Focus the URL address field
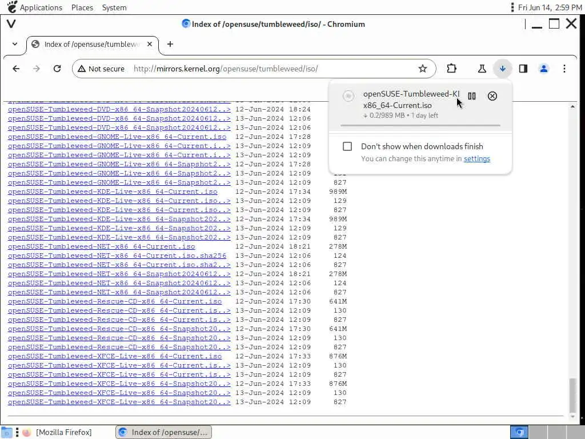The width and height of the screenshot is (585, 439). click(x=254, y=69)
